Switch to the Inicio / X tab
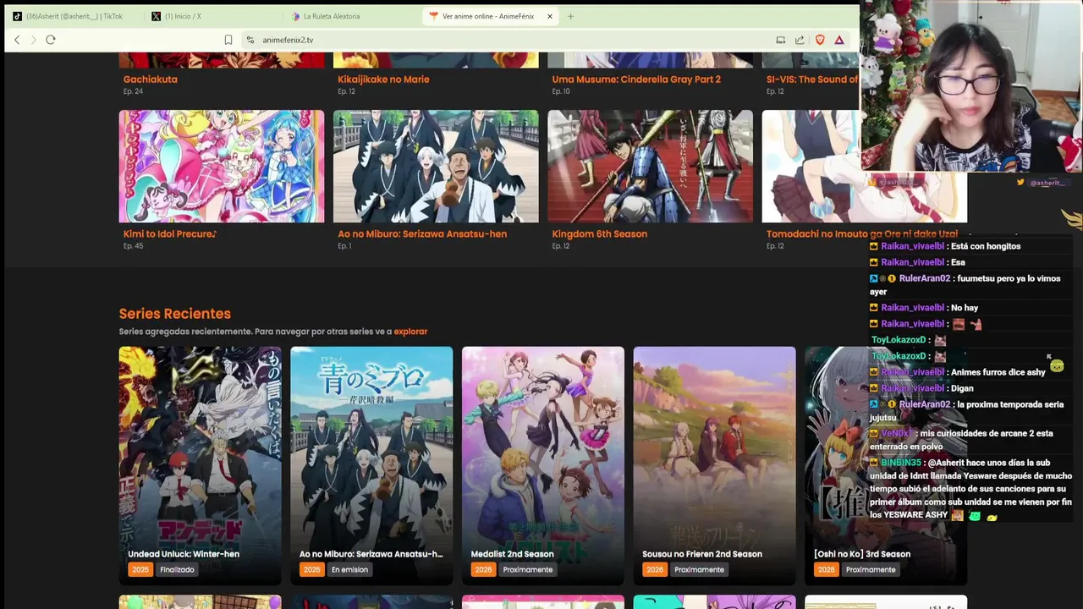1083x609 pixels. click(x=212, y=16)
